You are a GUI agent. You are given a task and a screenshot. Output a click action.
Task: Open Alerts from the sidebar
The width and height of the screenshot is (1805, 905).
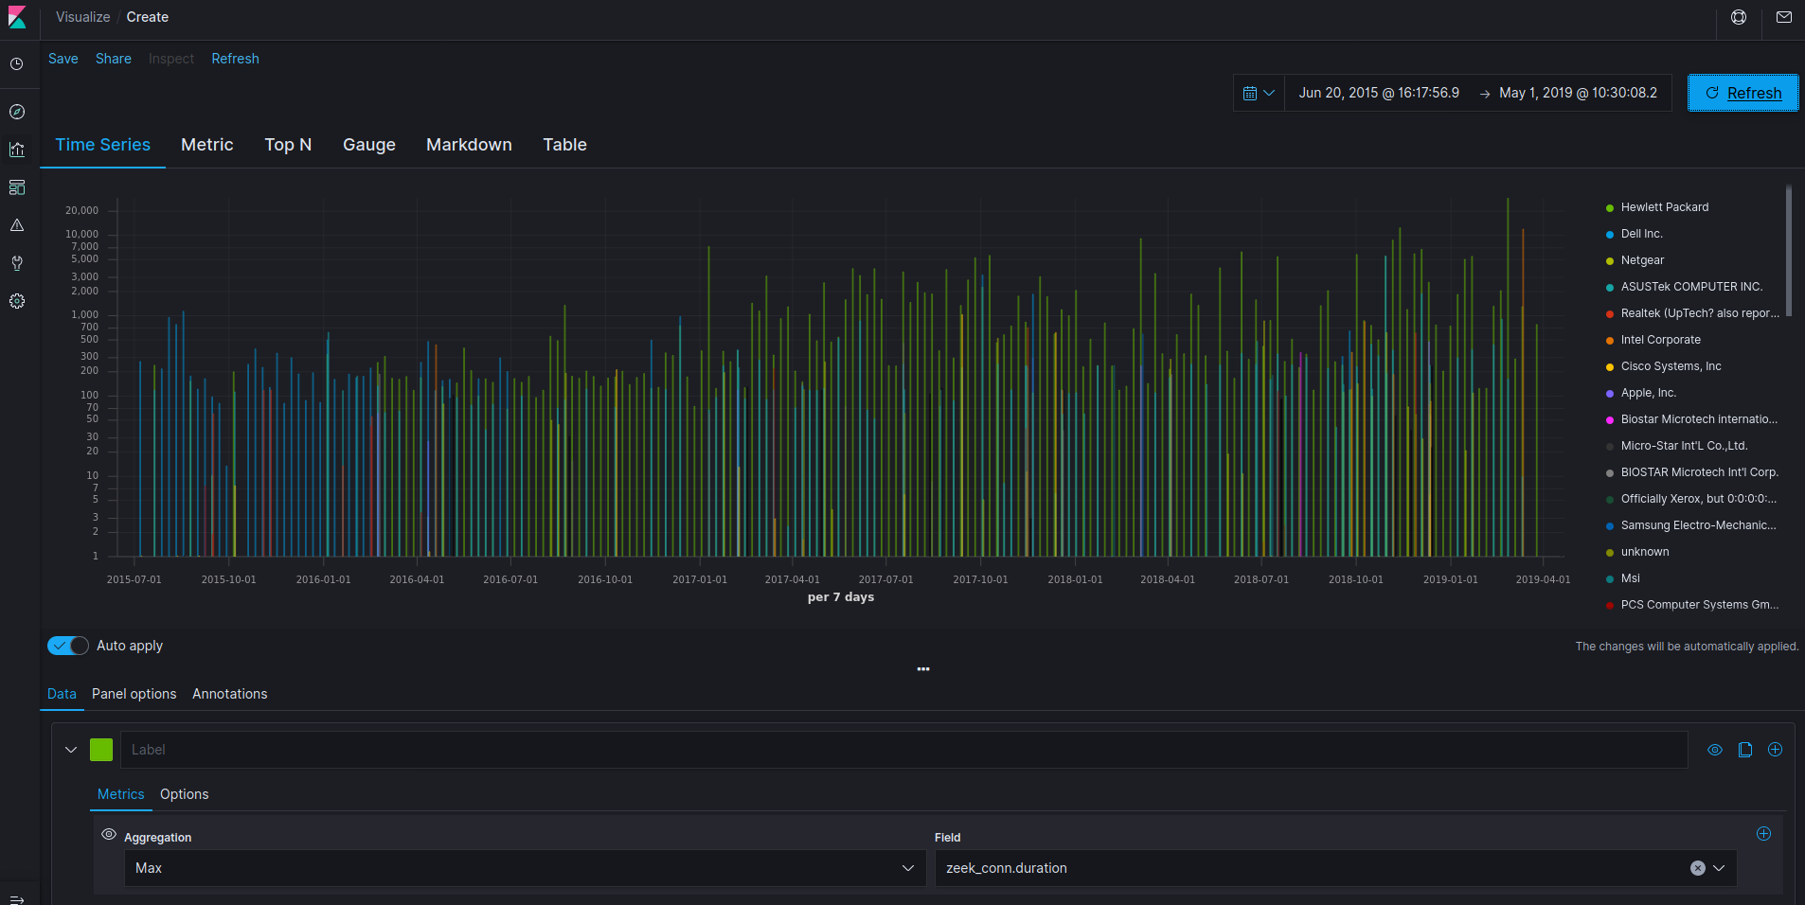click(17, 224)
